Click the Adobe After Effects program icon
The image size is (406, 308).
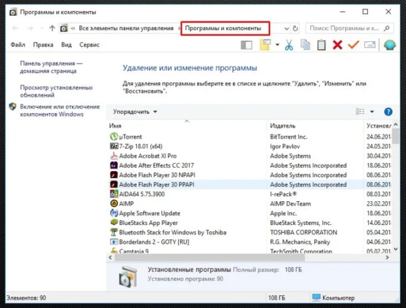(x=114, y=165)
